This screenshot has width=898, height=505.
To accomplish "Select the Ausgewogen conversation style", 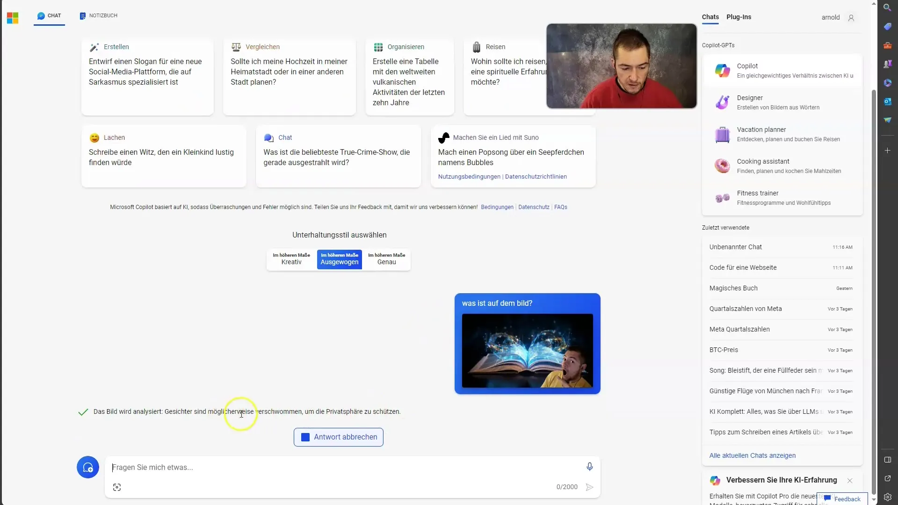I will pyautogui.click(x=339, y=259).
